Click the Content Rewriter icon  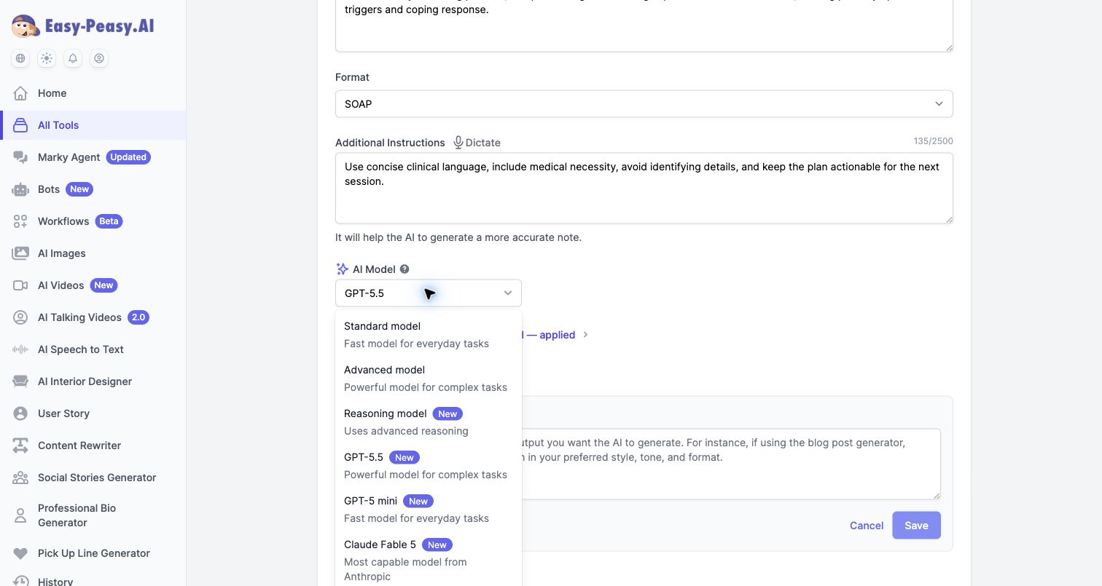[20, 446]
